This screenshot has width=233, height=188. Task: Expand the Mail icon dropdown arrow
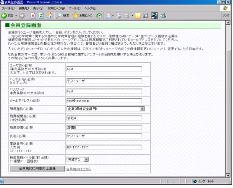click(x=113, y=16)
